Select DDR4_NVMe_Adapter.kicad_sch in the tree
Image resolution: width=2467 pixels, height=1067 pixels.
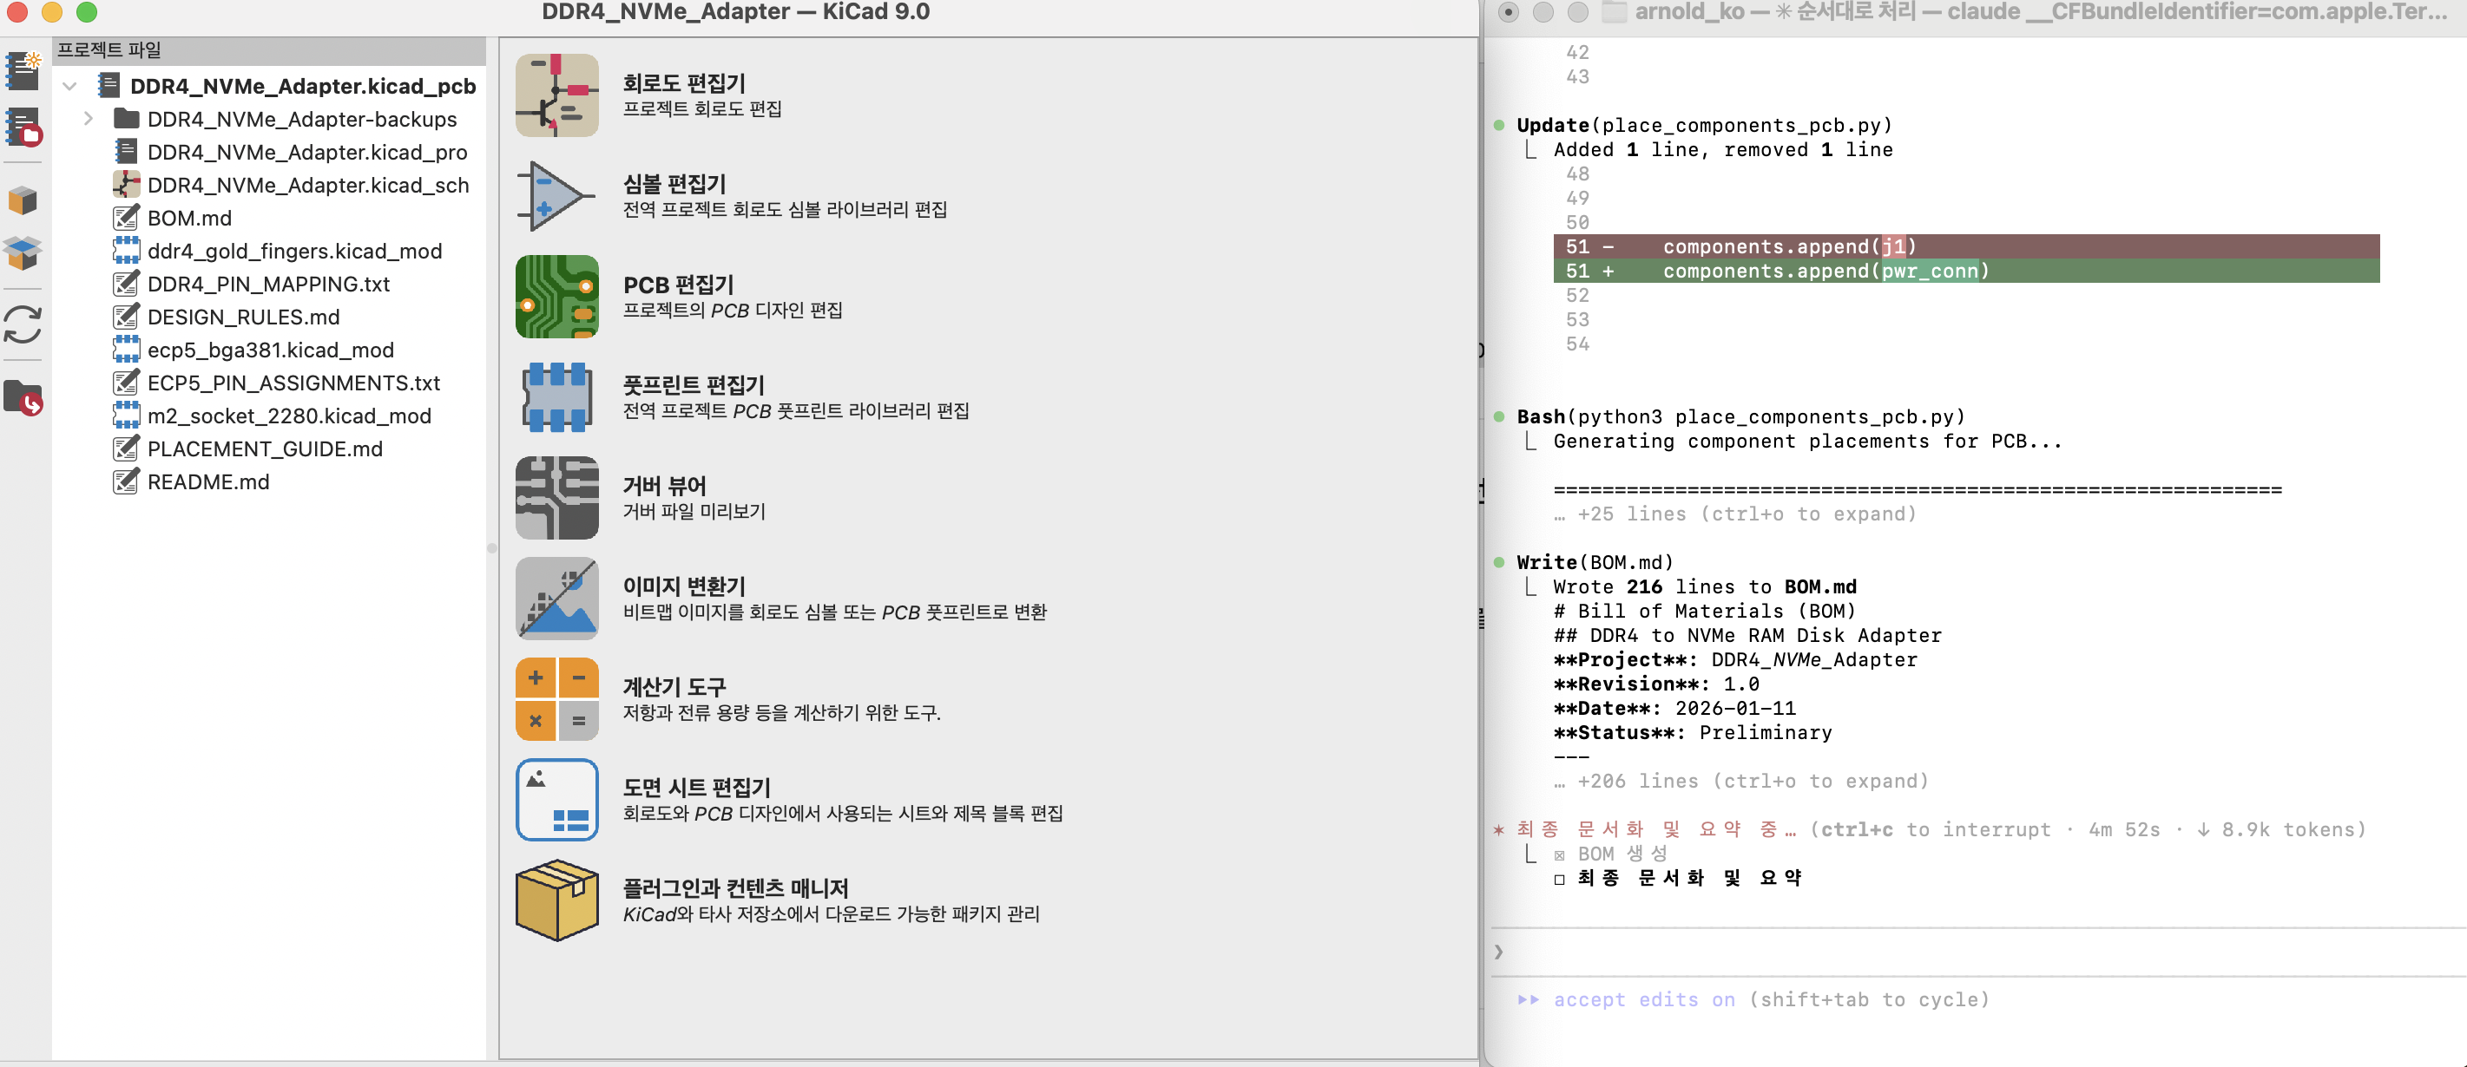(x=307, y=185)
